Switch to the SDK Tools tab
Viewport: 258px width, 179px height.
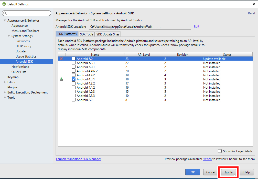tap(87, 34)
